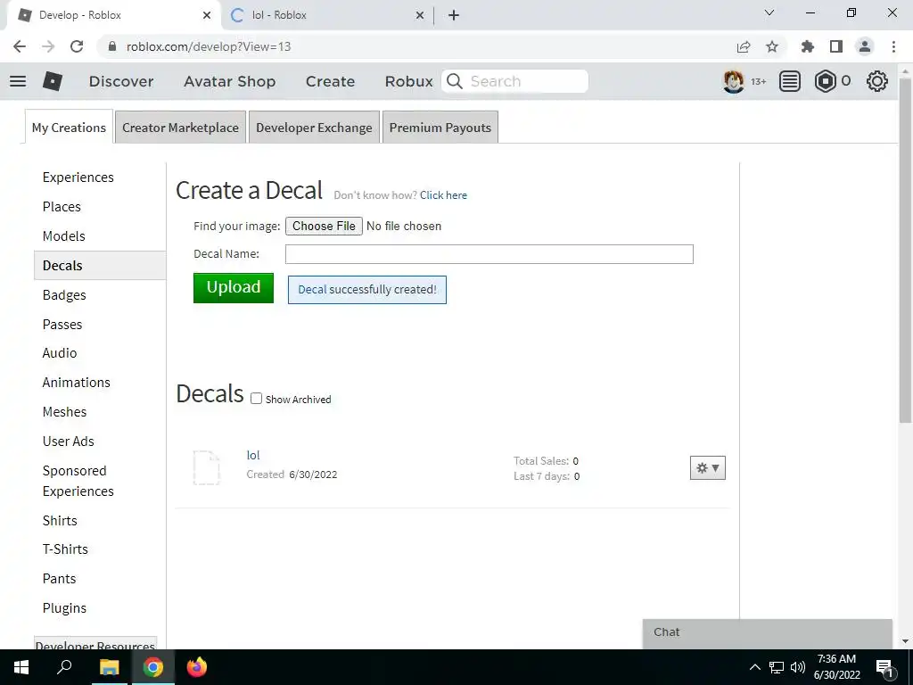
Task: Click the network tray icon
Action: [x=777, y=667]
